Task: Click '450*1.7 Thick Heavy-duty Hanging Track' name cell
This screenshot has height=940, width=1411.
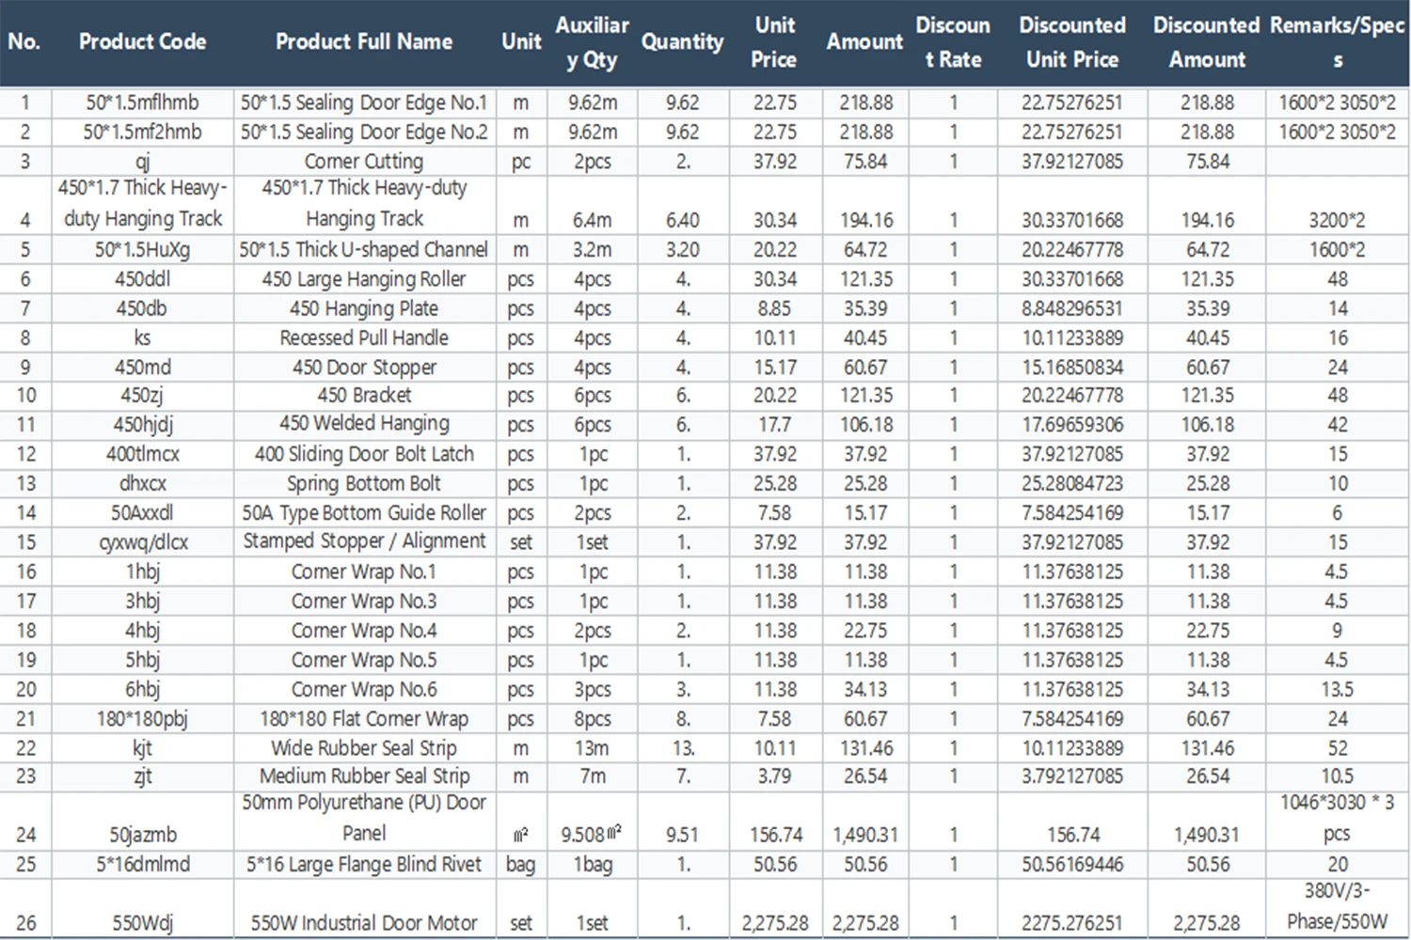Action: coord(364,203)
